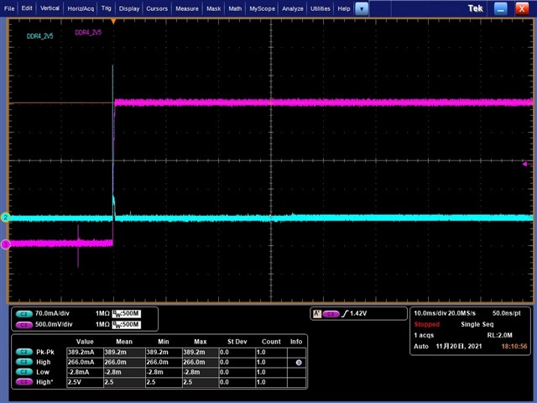Click the 500.0mV/div scale readout
Viewport: 537px width, 403px height.
coord(54,324)
